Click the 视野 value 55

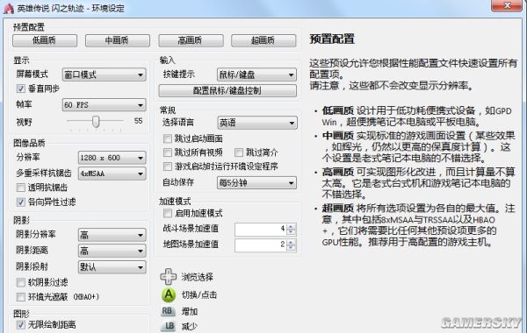(x=138, y=121)
